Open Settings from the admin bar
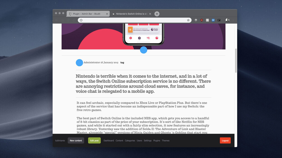282x158 pixels. pos(148,141)
